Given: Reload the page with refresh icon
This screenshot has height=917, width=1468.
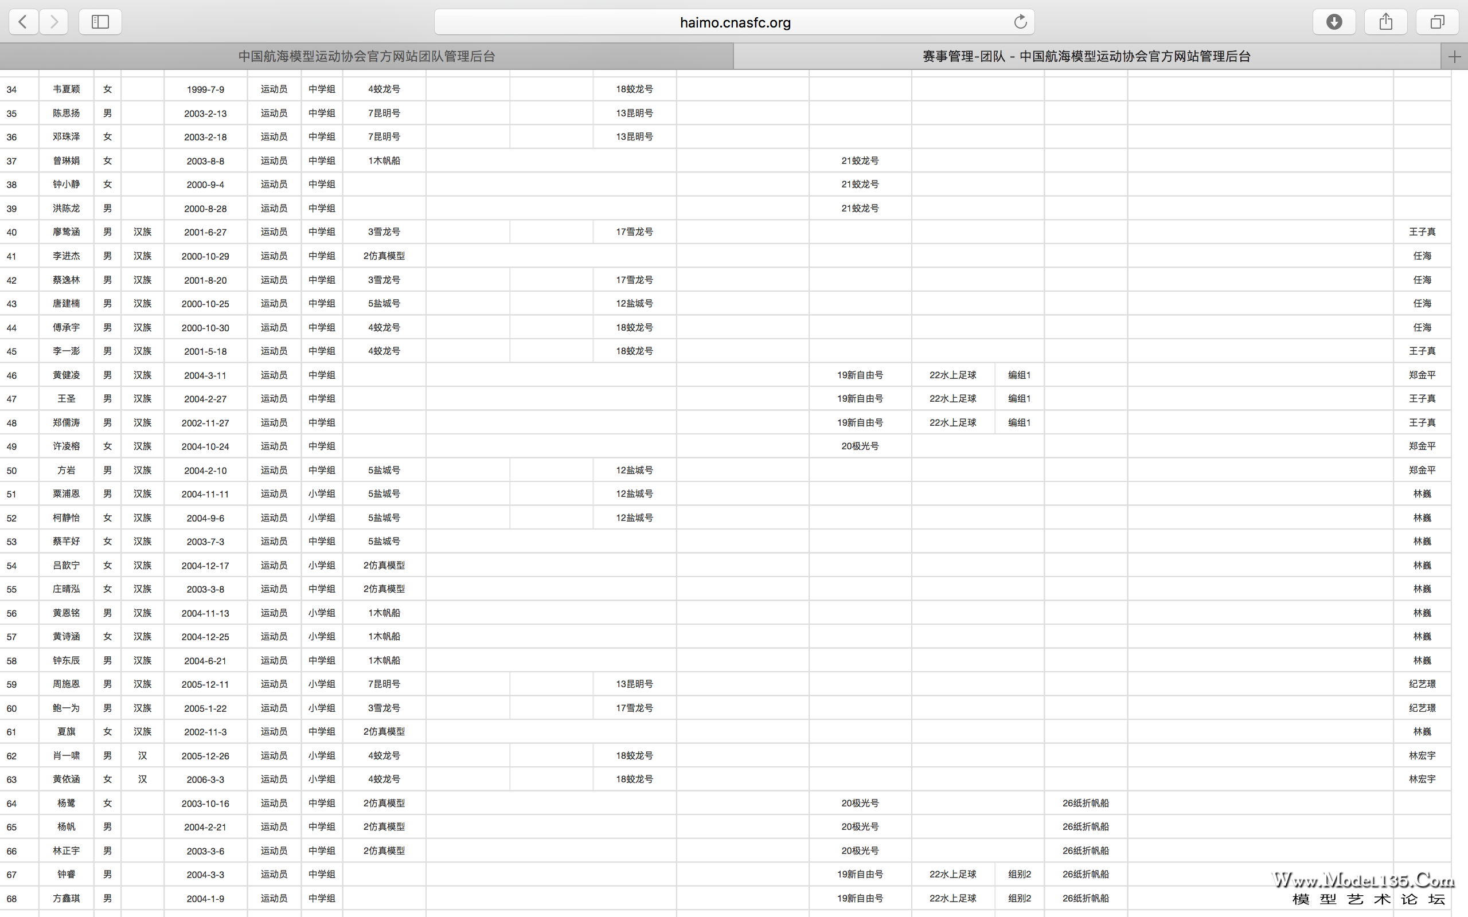Looking at the screenshot, I should pos(1020,22).
